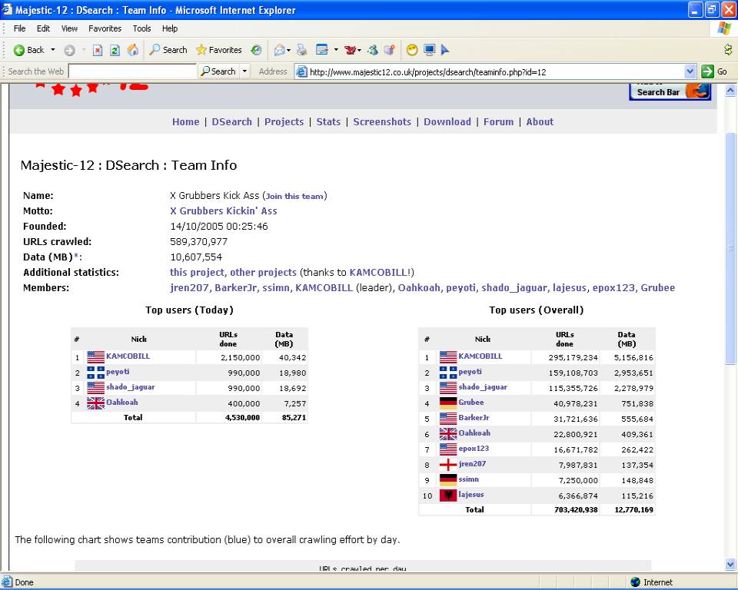Refresh the current page

(x=115, y=50)
